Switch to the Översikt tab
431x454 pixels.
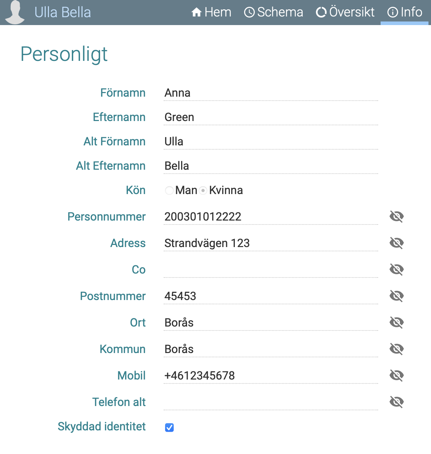click(345, 13)
